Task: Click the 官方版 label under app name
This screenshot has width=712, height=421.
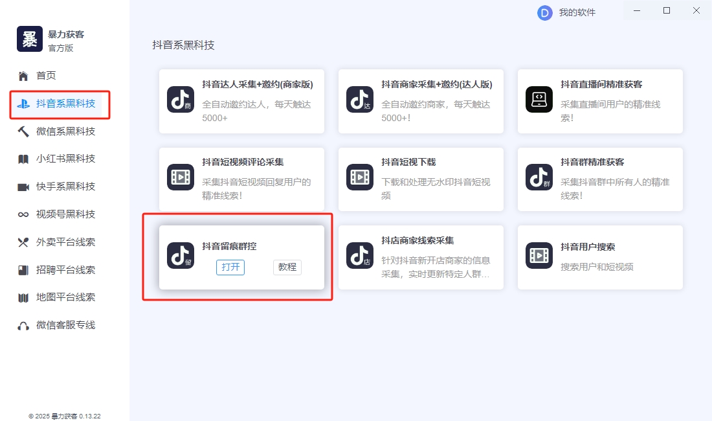Action: (60, 48)
